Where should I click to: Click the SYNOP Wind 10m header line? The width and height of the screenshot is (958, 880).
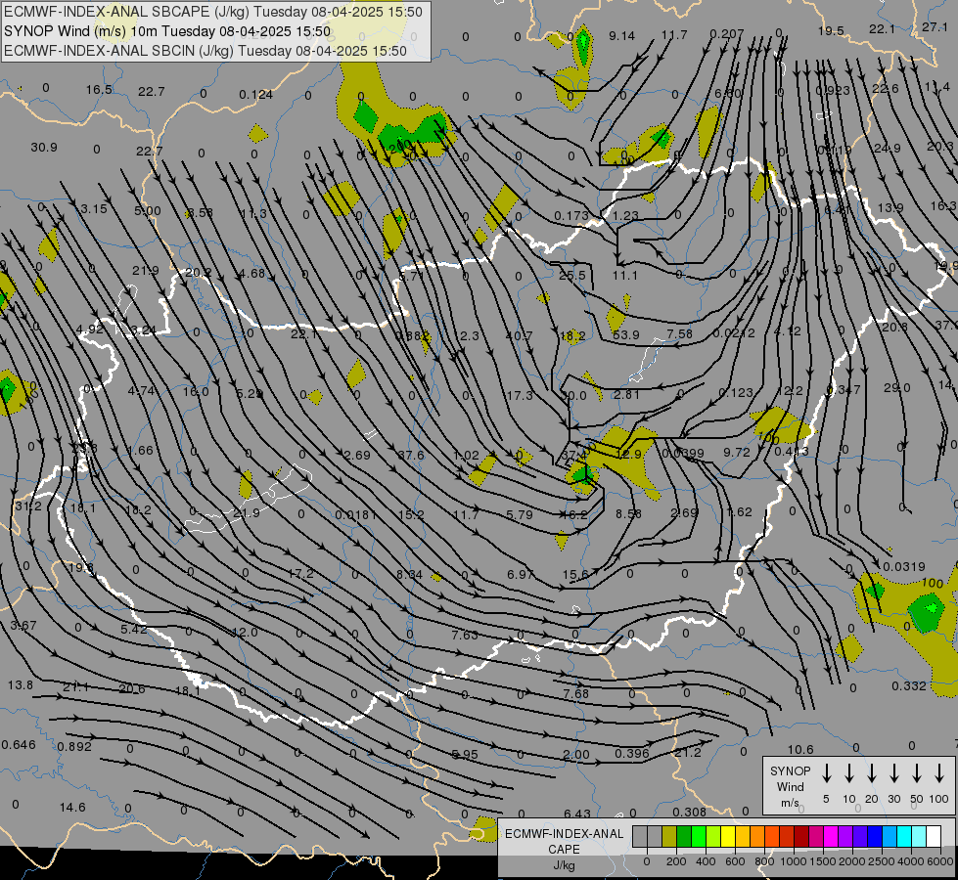click(166, 31)
